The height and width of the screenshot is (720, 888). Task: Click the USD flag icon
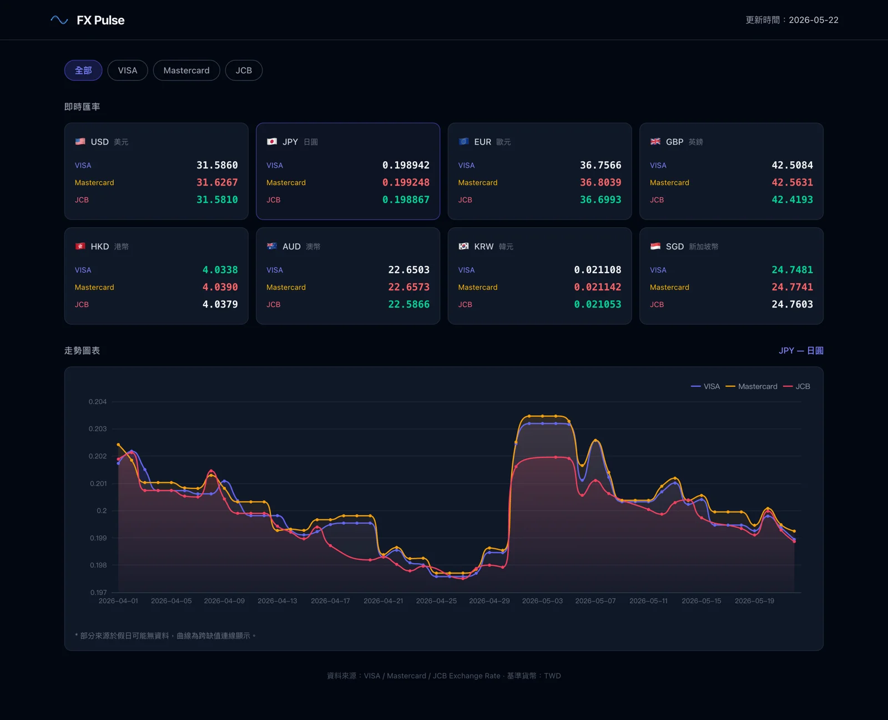click(80, 141)
